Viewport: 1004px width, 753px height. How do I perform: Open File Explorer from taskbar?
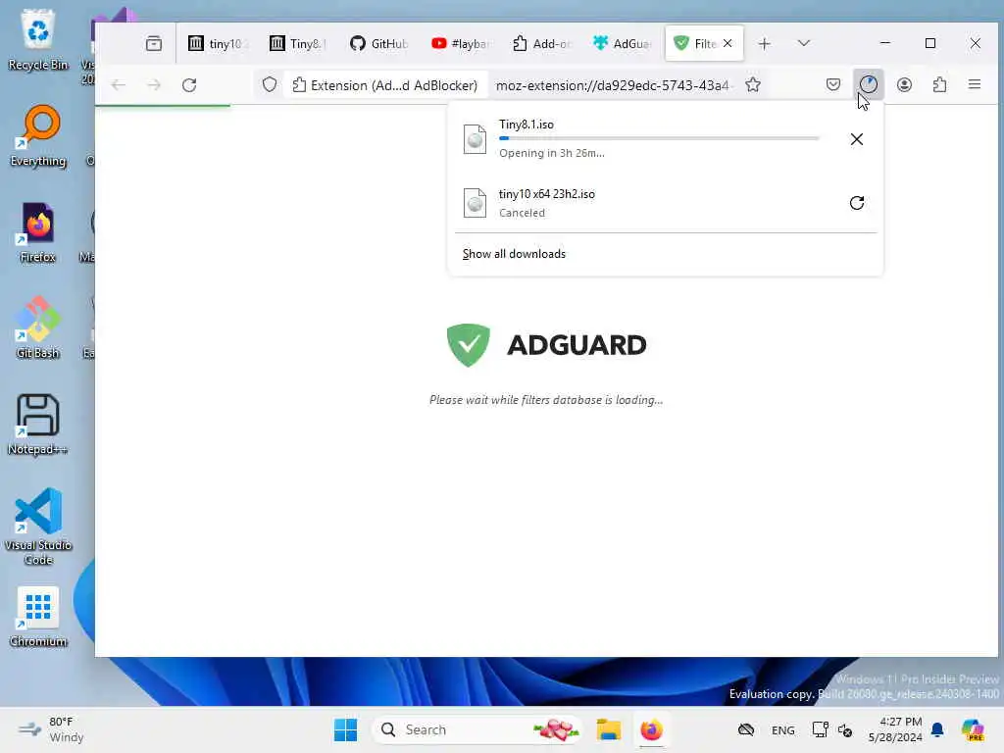click(608, 729)
